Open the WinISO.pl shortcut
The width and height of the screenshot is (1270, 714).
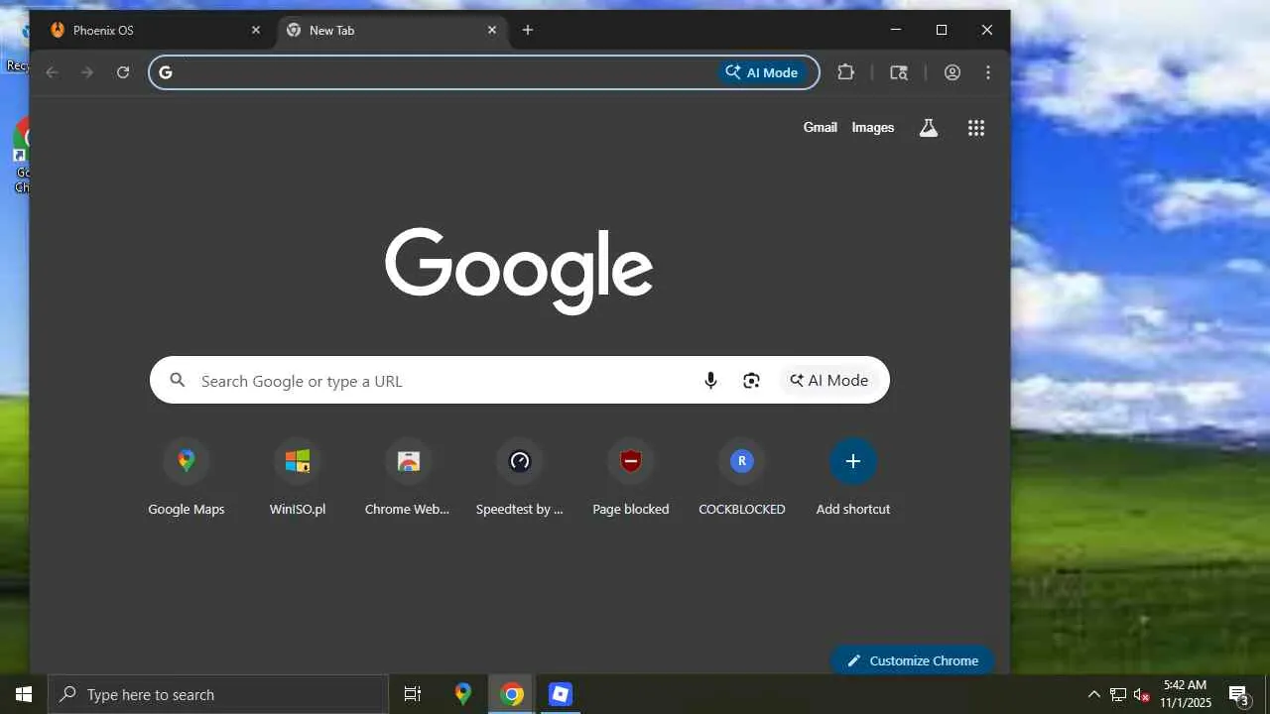pyautogui.click(x=298, y=478)
